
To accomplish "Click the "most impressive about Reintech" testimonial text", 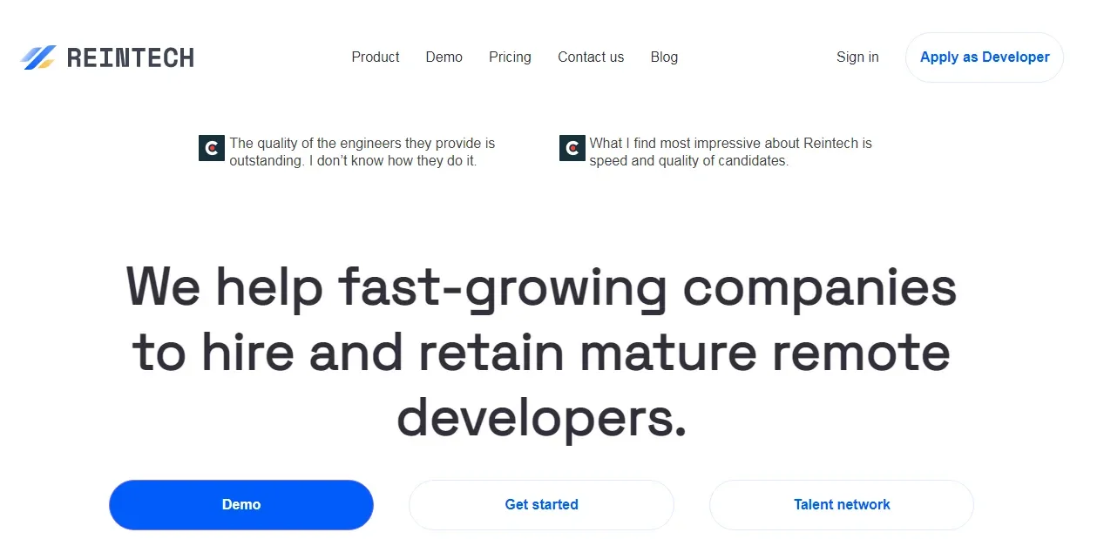I will tap(730, 152).
